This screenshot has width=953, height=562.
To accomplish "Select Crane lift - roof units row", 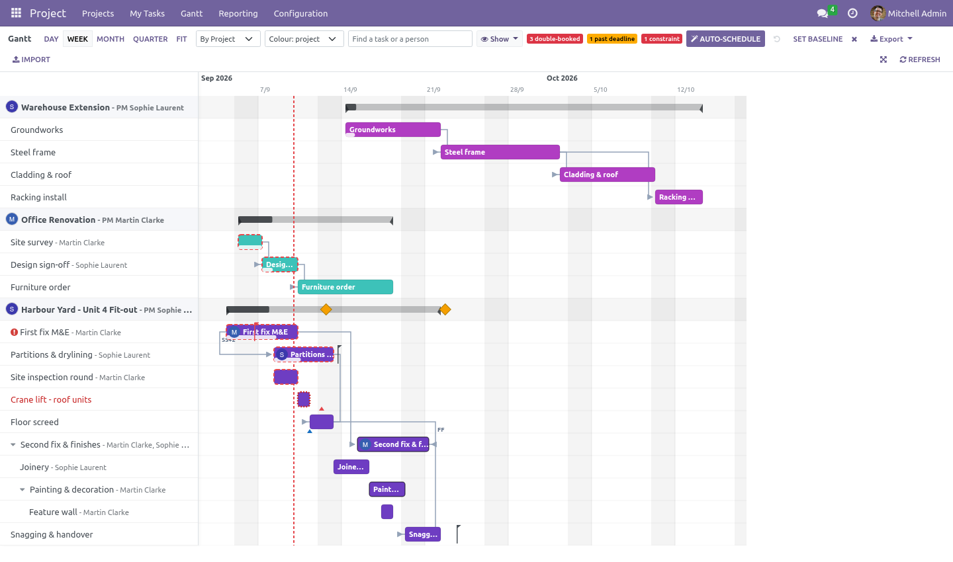I will point(99,399).
